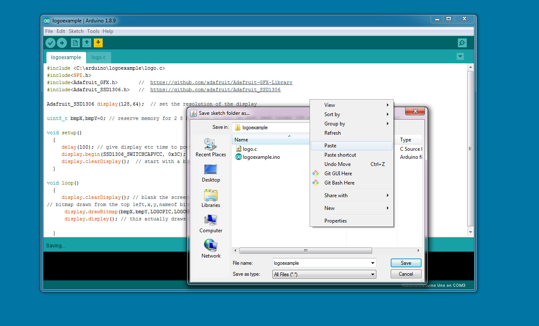Image resolution: width=539 pixels, height=326 pixels.
Task: Open the Serial Monitor magnifier icon
Action: [x=463, y=43]
